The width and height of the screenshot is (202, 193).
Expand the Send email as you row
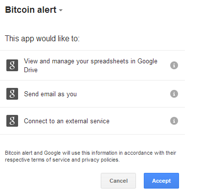(92, 94)
